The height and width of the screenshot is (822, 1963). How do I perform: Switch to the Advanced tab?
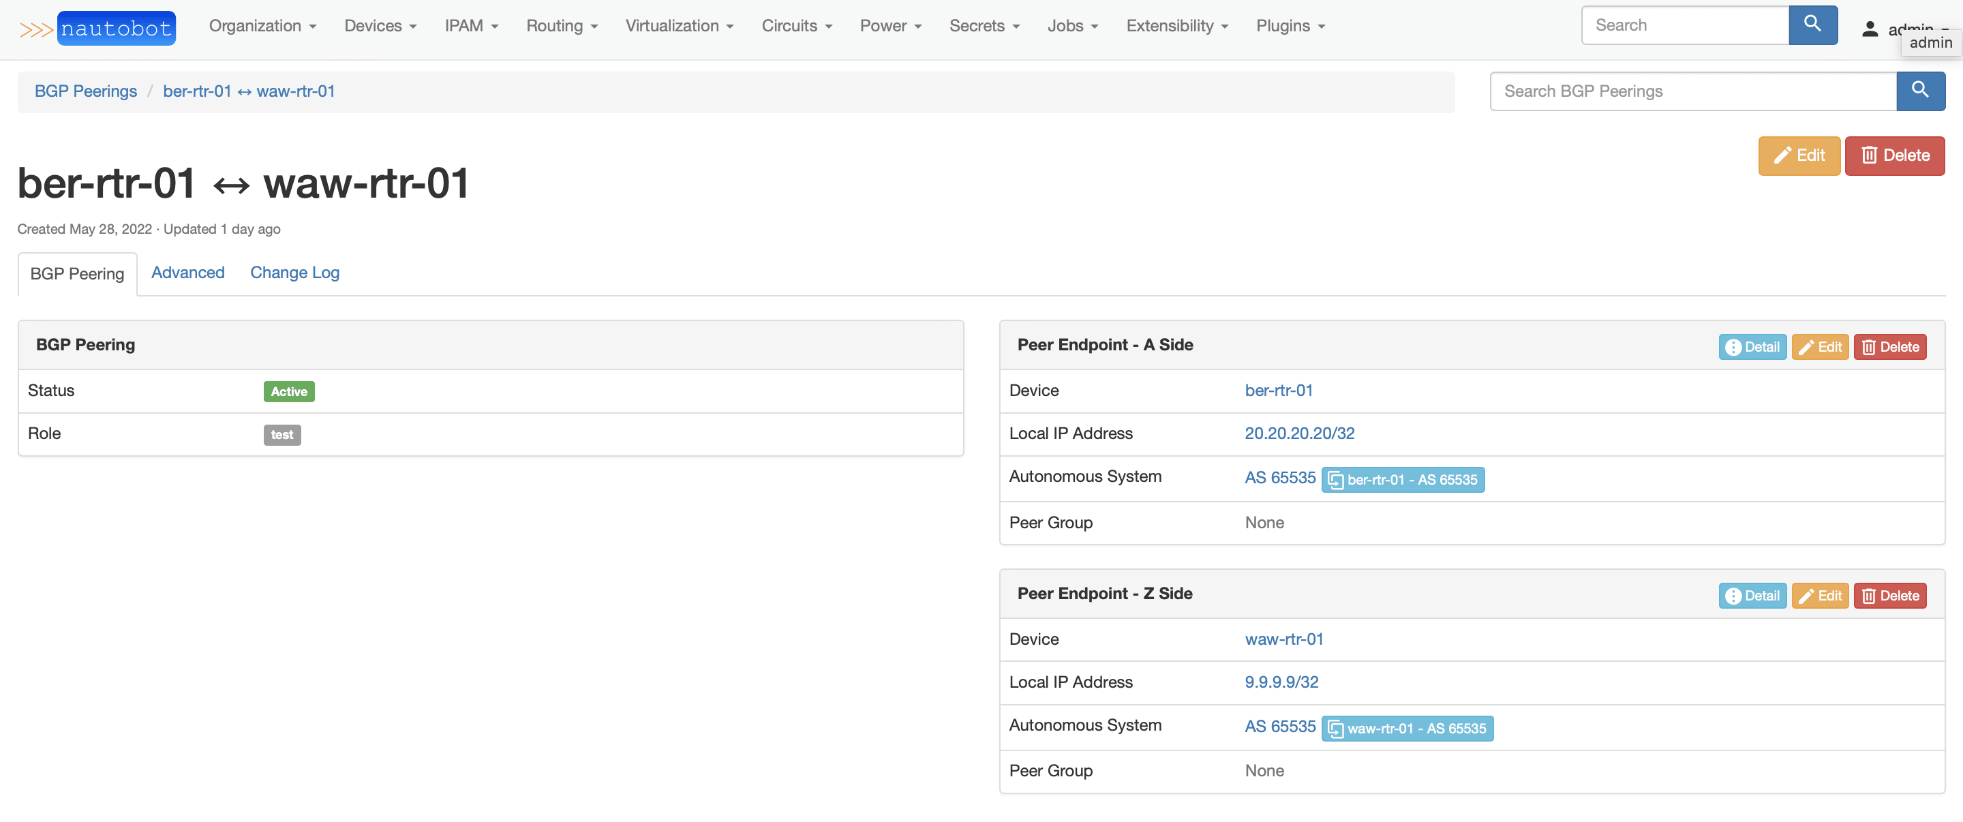click(x=187, y=273)
